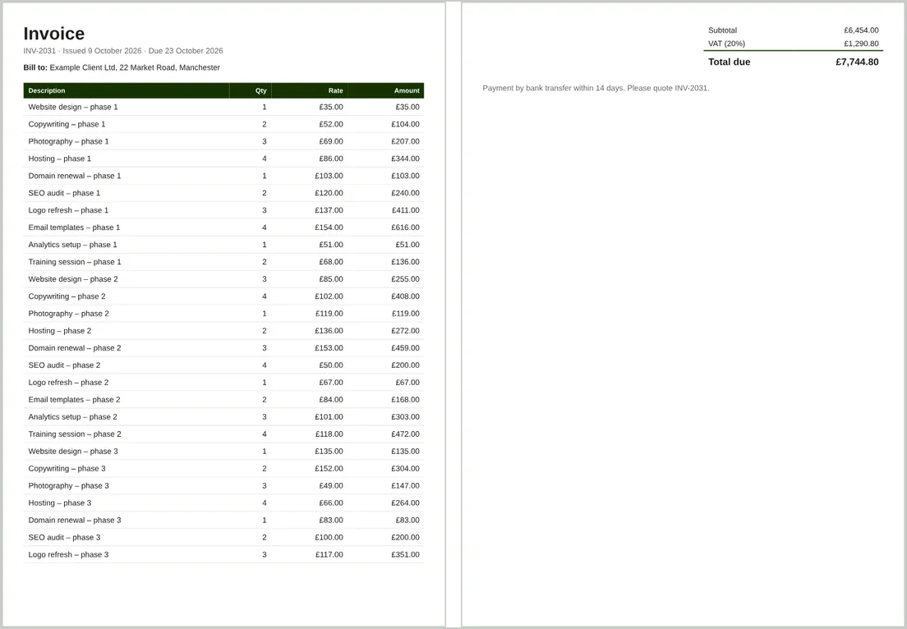
Task: Click the £304.00 amount for Copywriting phase 3
Action: [x=406, y=469]
